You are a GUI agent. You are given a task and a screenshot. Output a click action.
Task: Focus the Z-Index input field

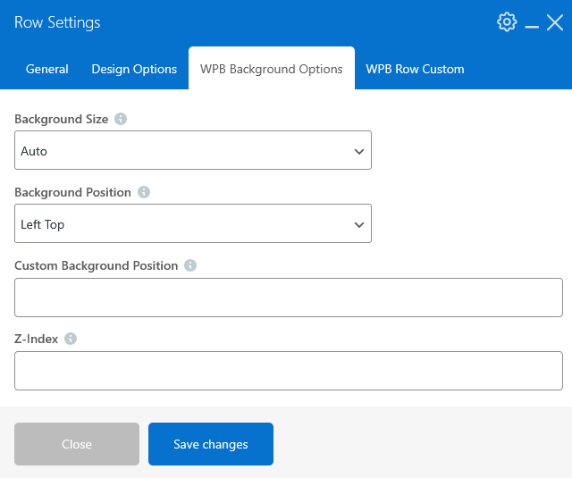click(289, 371)
